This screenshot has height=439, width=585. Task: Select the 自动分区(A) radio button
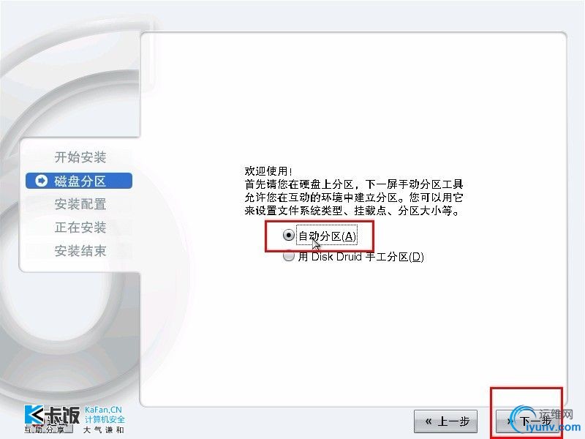click(288, 235)
